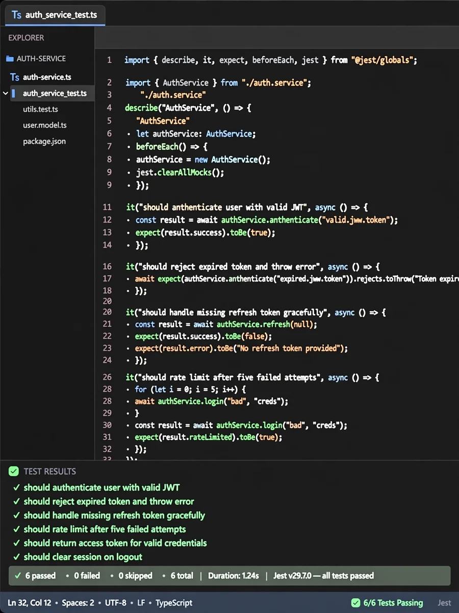
Task: Click '0 failed' in the summary bar
Action: coord(87,576)
